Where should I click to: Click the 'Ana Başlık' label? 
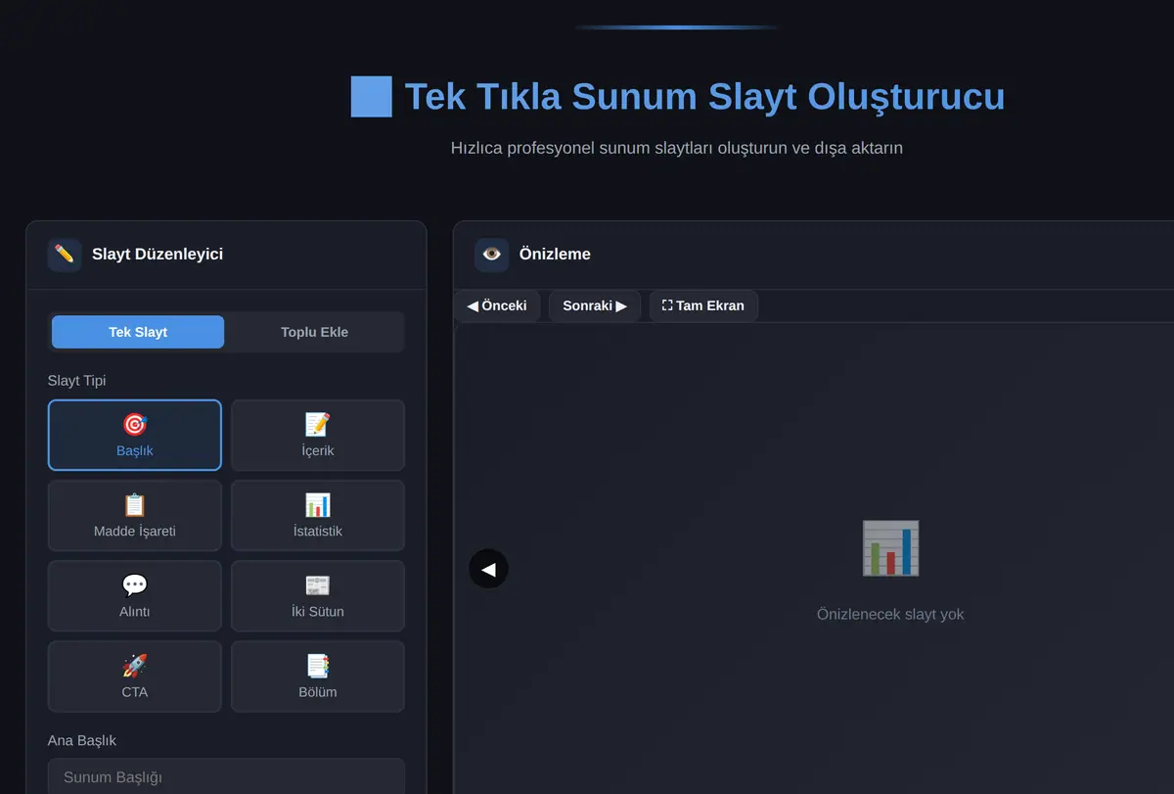pyautogui.click(x=82, y=741)
